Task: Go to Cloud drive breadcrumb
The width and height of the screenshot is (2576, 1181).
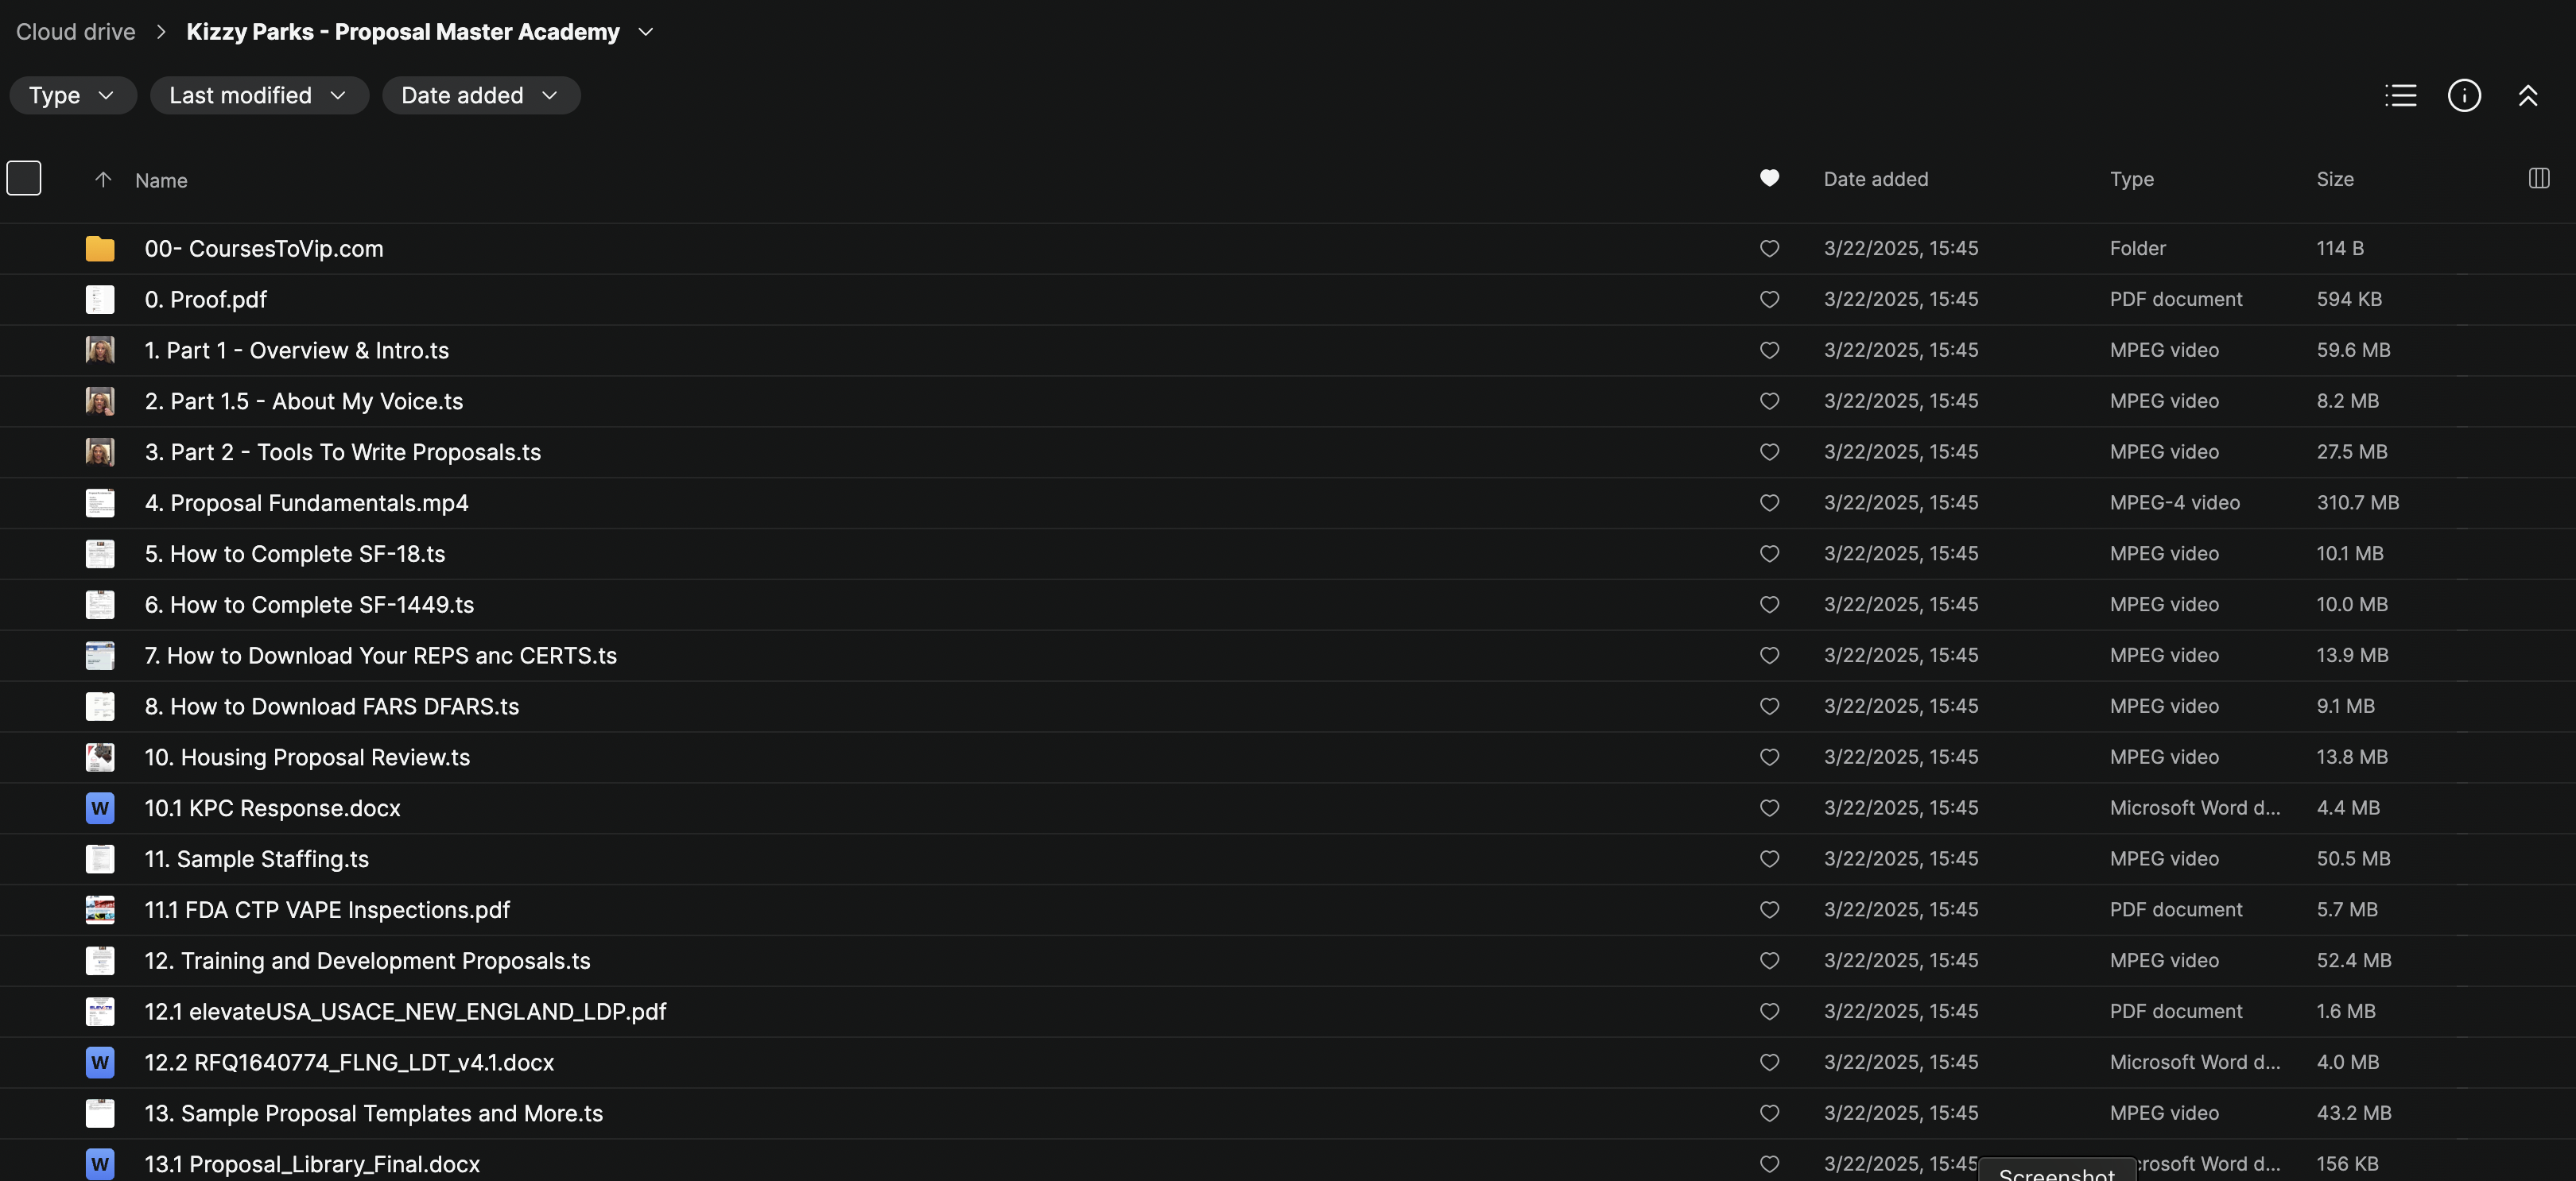Action: [x=75, y=32]
